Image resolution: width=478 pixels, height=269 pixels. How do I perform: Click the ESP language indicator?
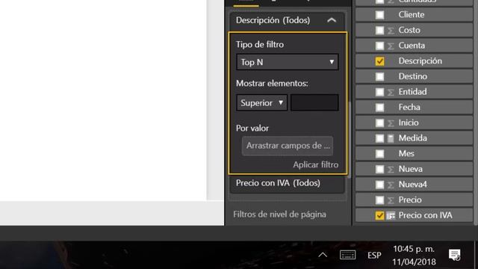(374, 256)
